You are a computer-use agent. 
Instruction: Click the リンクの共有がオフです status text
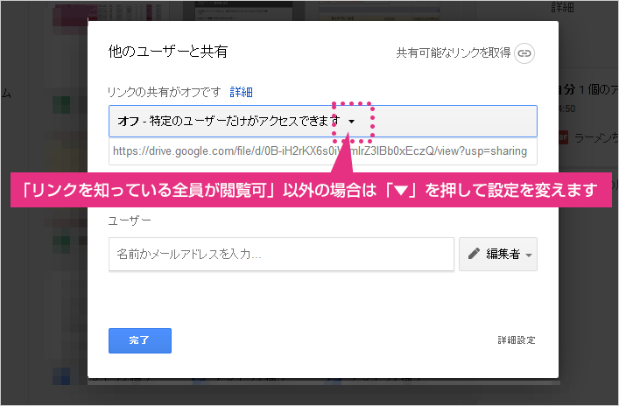click(165, 93)
